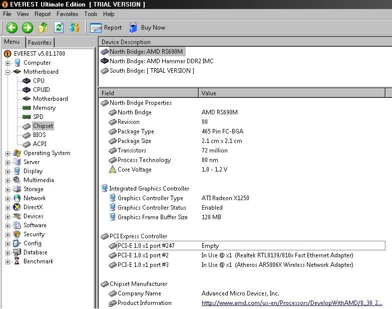Click the Config icon in tree
The height and width of the screenshot is (309, 392).
pyautogui.click(x=17, y=243)
